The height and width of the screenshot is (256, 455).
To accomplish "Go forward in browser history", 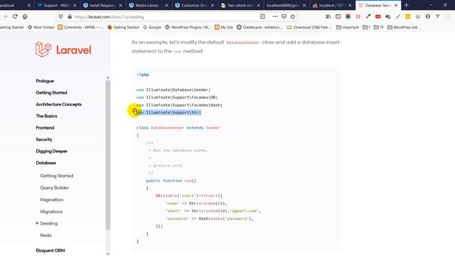I will [x=5, y=16].
